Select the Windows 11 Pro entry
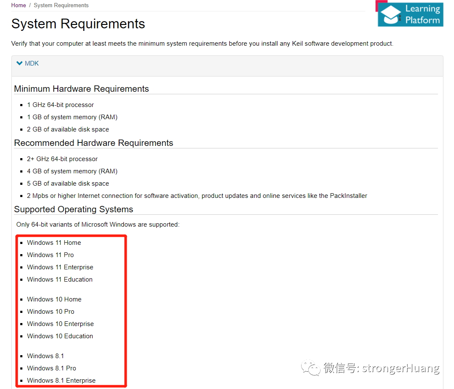The image size is (454, 389). click(50, 255)
